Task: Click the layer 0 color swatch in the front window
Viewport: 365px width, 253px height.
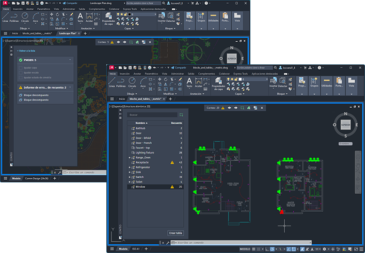Action: coord(240,79)
